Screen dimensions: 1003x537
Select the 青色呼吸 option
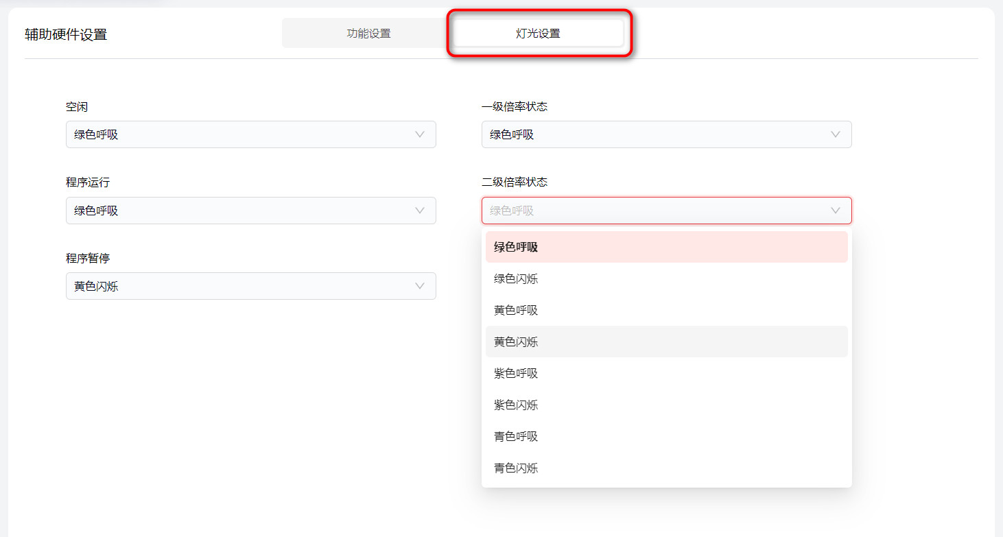[x=666, y=436]
